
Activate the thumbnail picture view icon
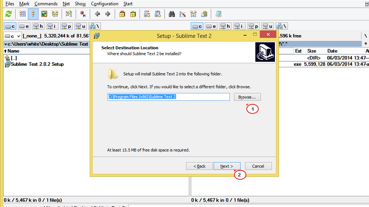(x=44, y=14)
